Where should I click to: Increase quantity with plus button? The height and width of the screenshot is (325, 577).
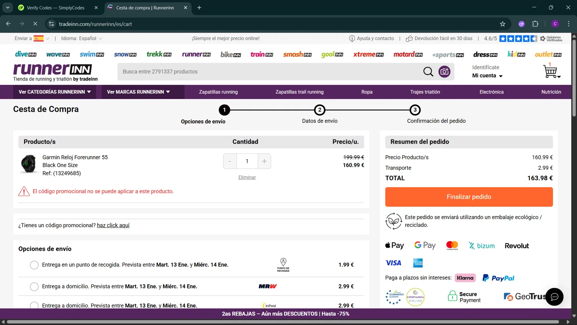pyautogui.click(x=264, y=161)
